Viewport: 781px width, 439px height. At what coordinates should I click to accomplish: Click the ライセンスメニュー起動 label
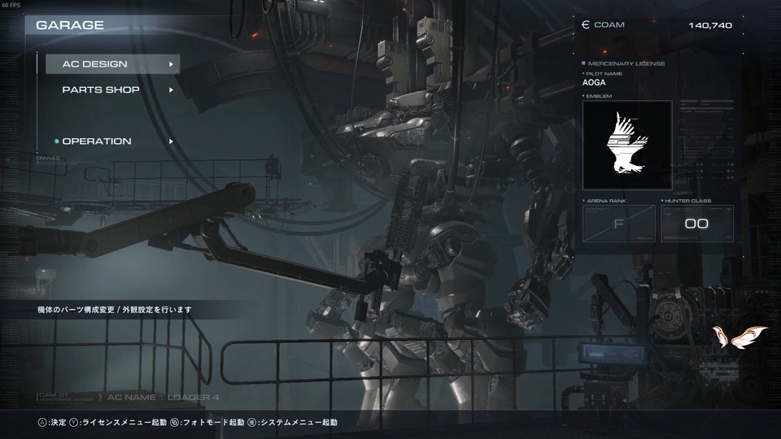(x=124, y=423)
